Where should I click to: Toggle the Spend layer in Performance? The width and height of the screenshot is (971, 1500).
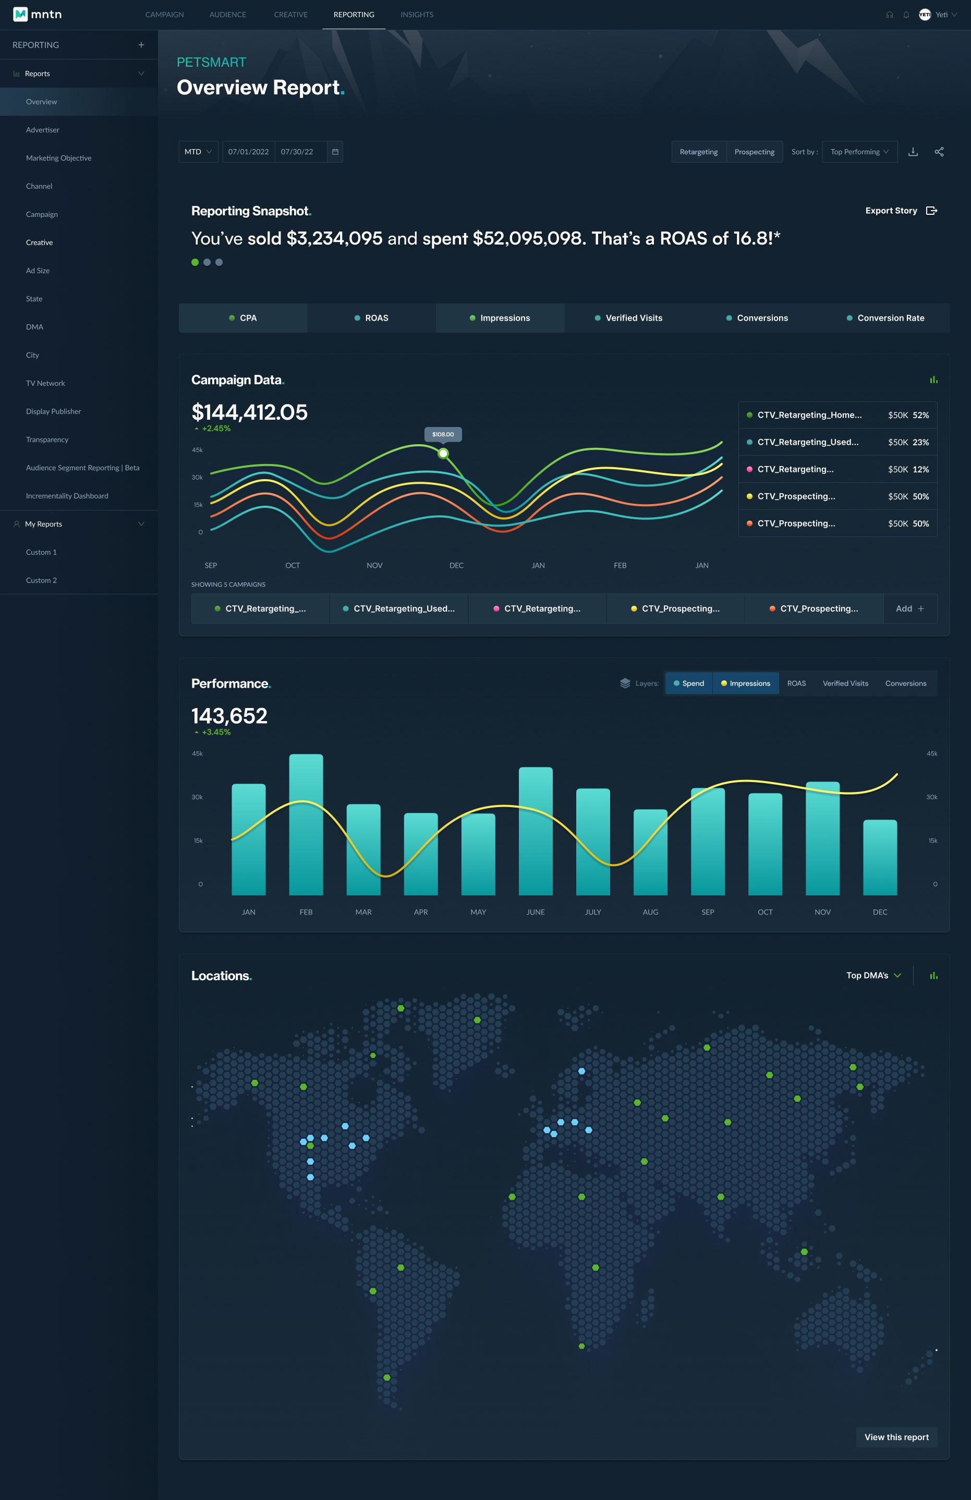click(x=688, y=683)
